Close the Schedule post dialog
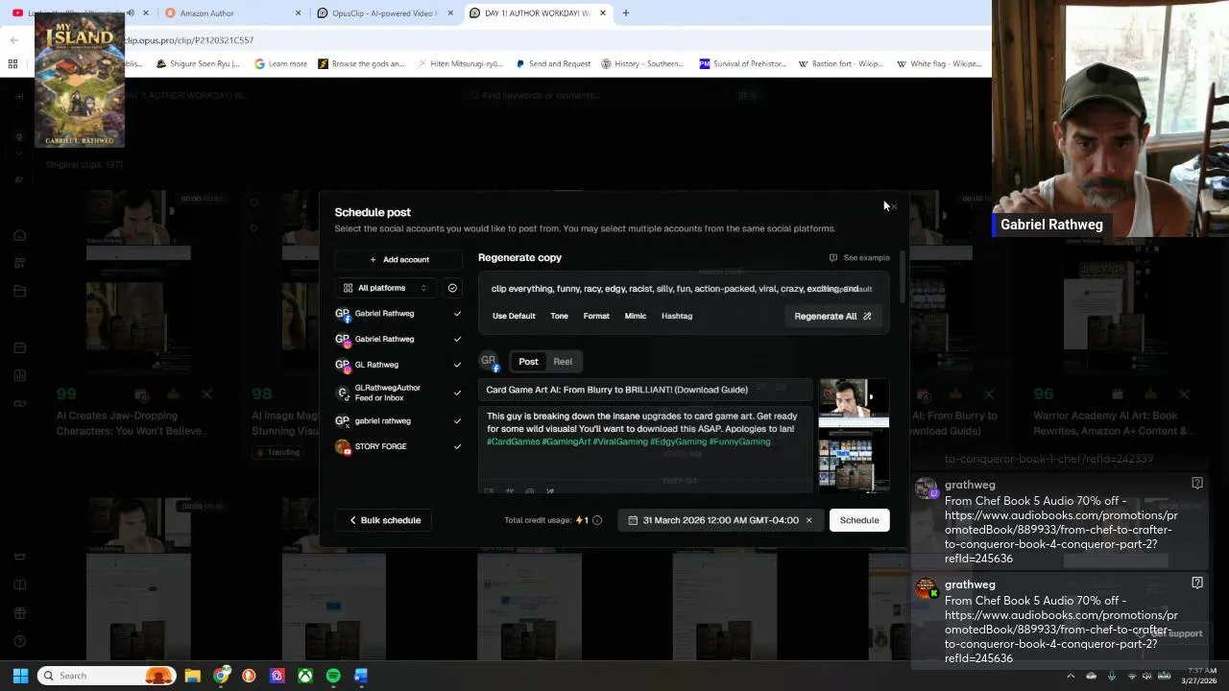 click(x=893, y=206)
